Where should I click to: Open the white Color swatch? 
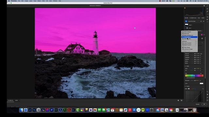[201, 84]
